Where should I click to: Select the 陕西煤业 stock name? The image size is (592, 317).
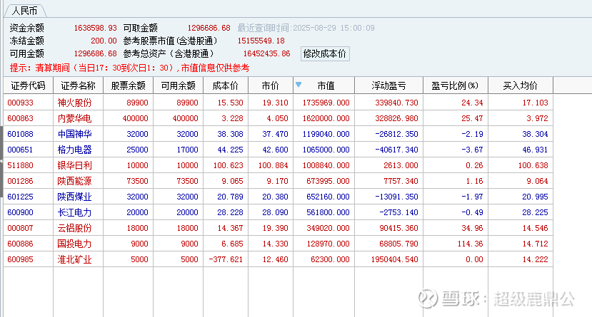(x=74, y=197)
